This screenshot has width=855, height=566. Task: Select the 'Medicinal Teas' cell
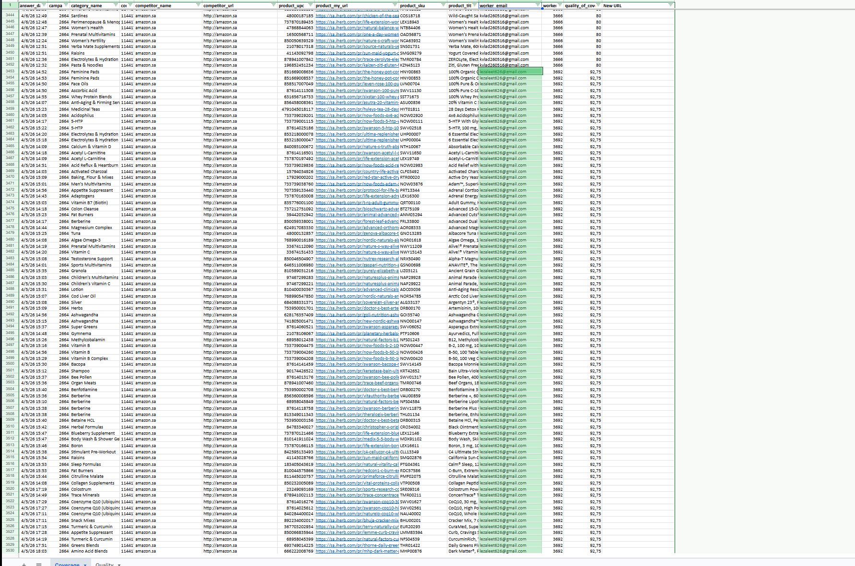click(x=95, y=109)
